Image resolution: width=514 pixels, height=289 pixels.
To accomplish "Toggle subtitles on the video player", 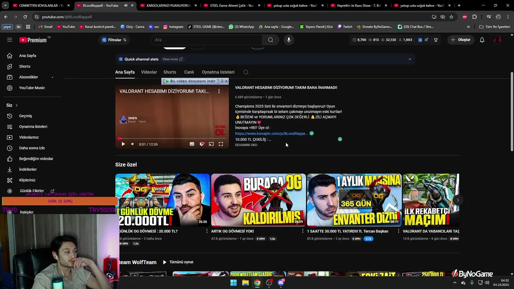I will pyautogui.click(x=192, y=144).
